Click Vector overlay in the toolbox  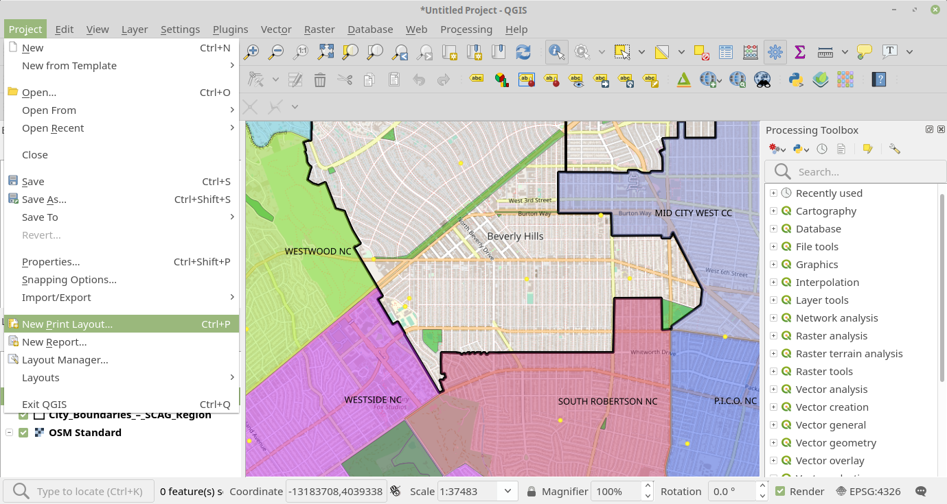pyautogui.click(x=830, y=461)
